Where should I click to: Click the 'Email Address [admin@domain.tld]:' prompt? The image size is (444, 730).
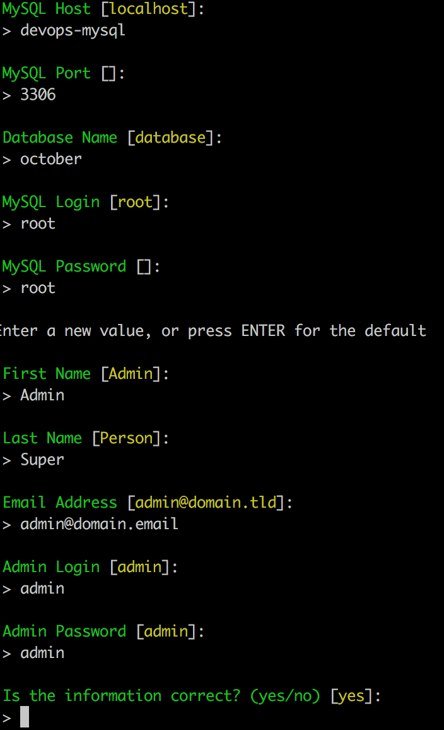click(x=148, y=503)
